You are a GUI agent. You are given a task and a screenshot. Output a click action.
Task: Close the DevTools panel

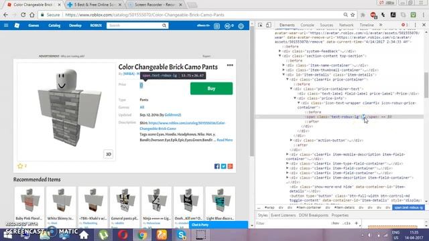point(424,25)
